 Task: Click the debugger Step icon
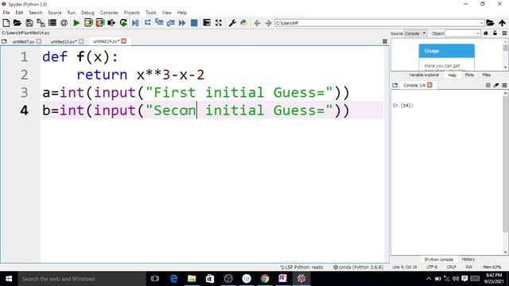point(147,23)
